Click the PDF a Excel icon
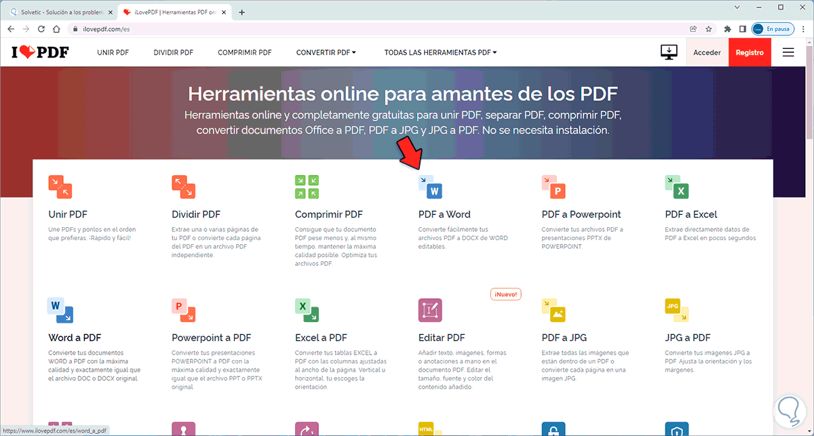 677,187
